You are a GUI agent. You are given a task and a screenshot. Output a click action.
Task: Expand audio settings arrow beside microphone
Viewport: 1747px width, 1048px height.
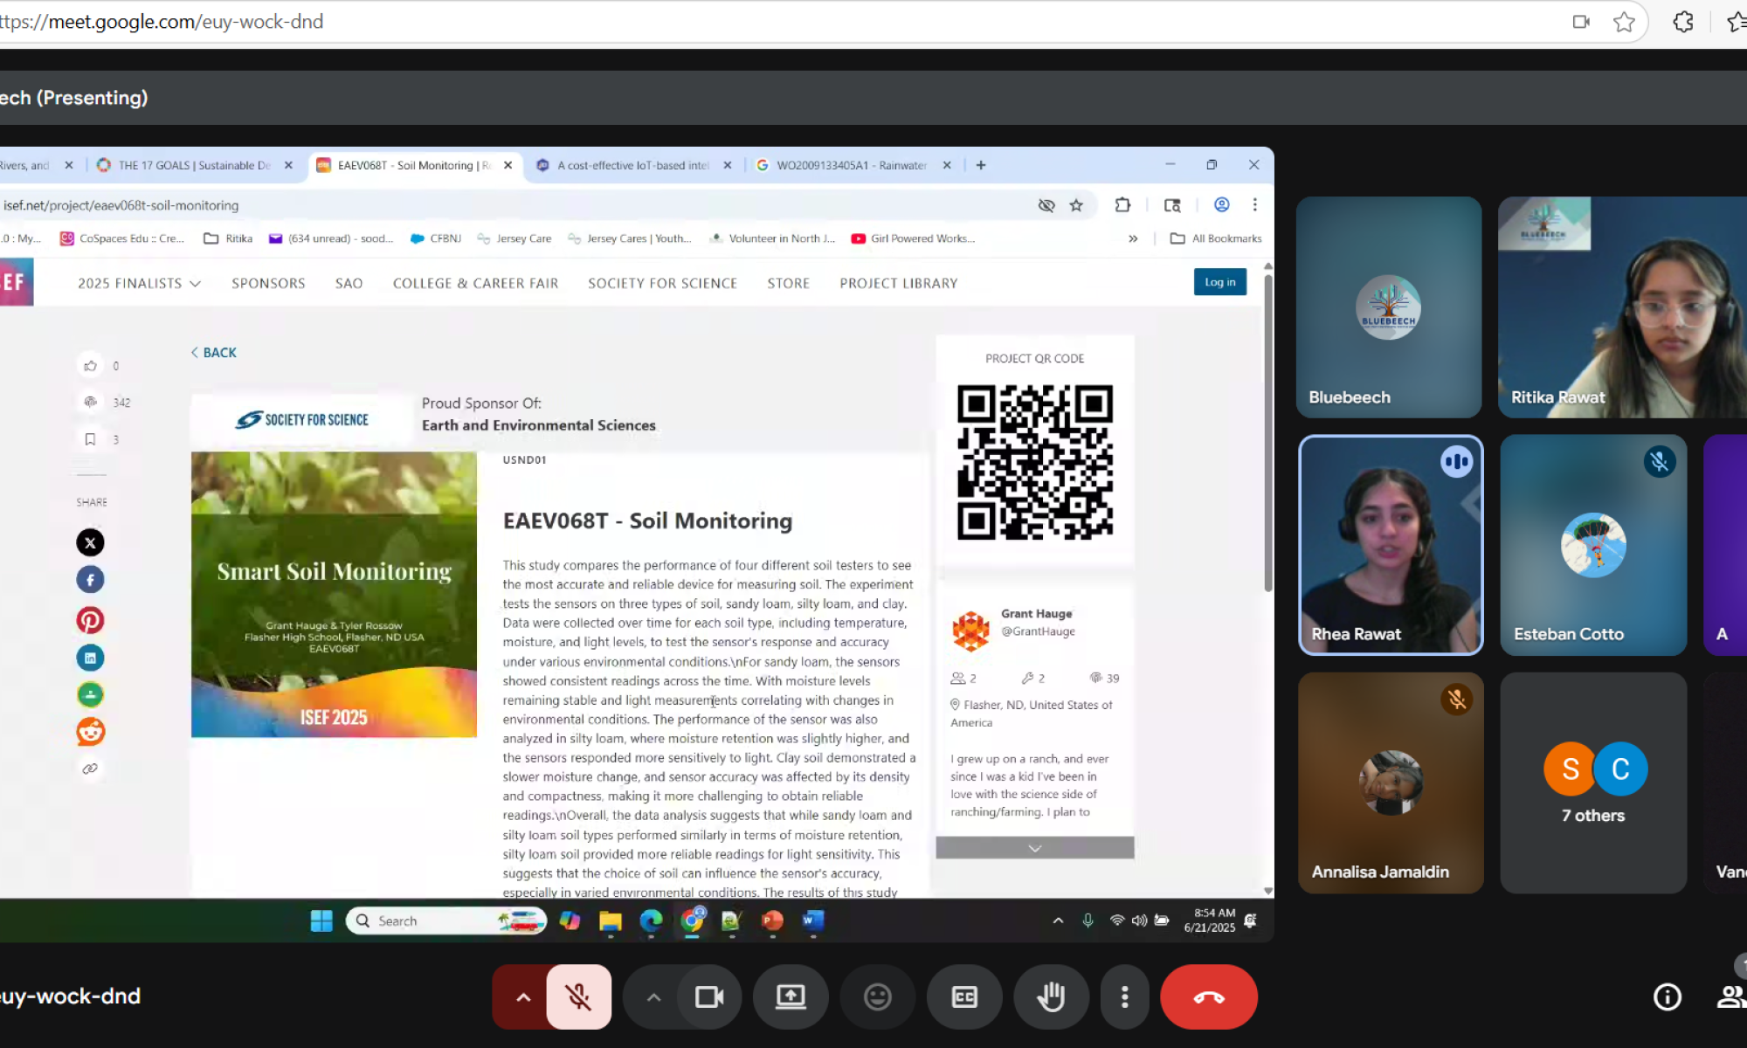(522, 996)
